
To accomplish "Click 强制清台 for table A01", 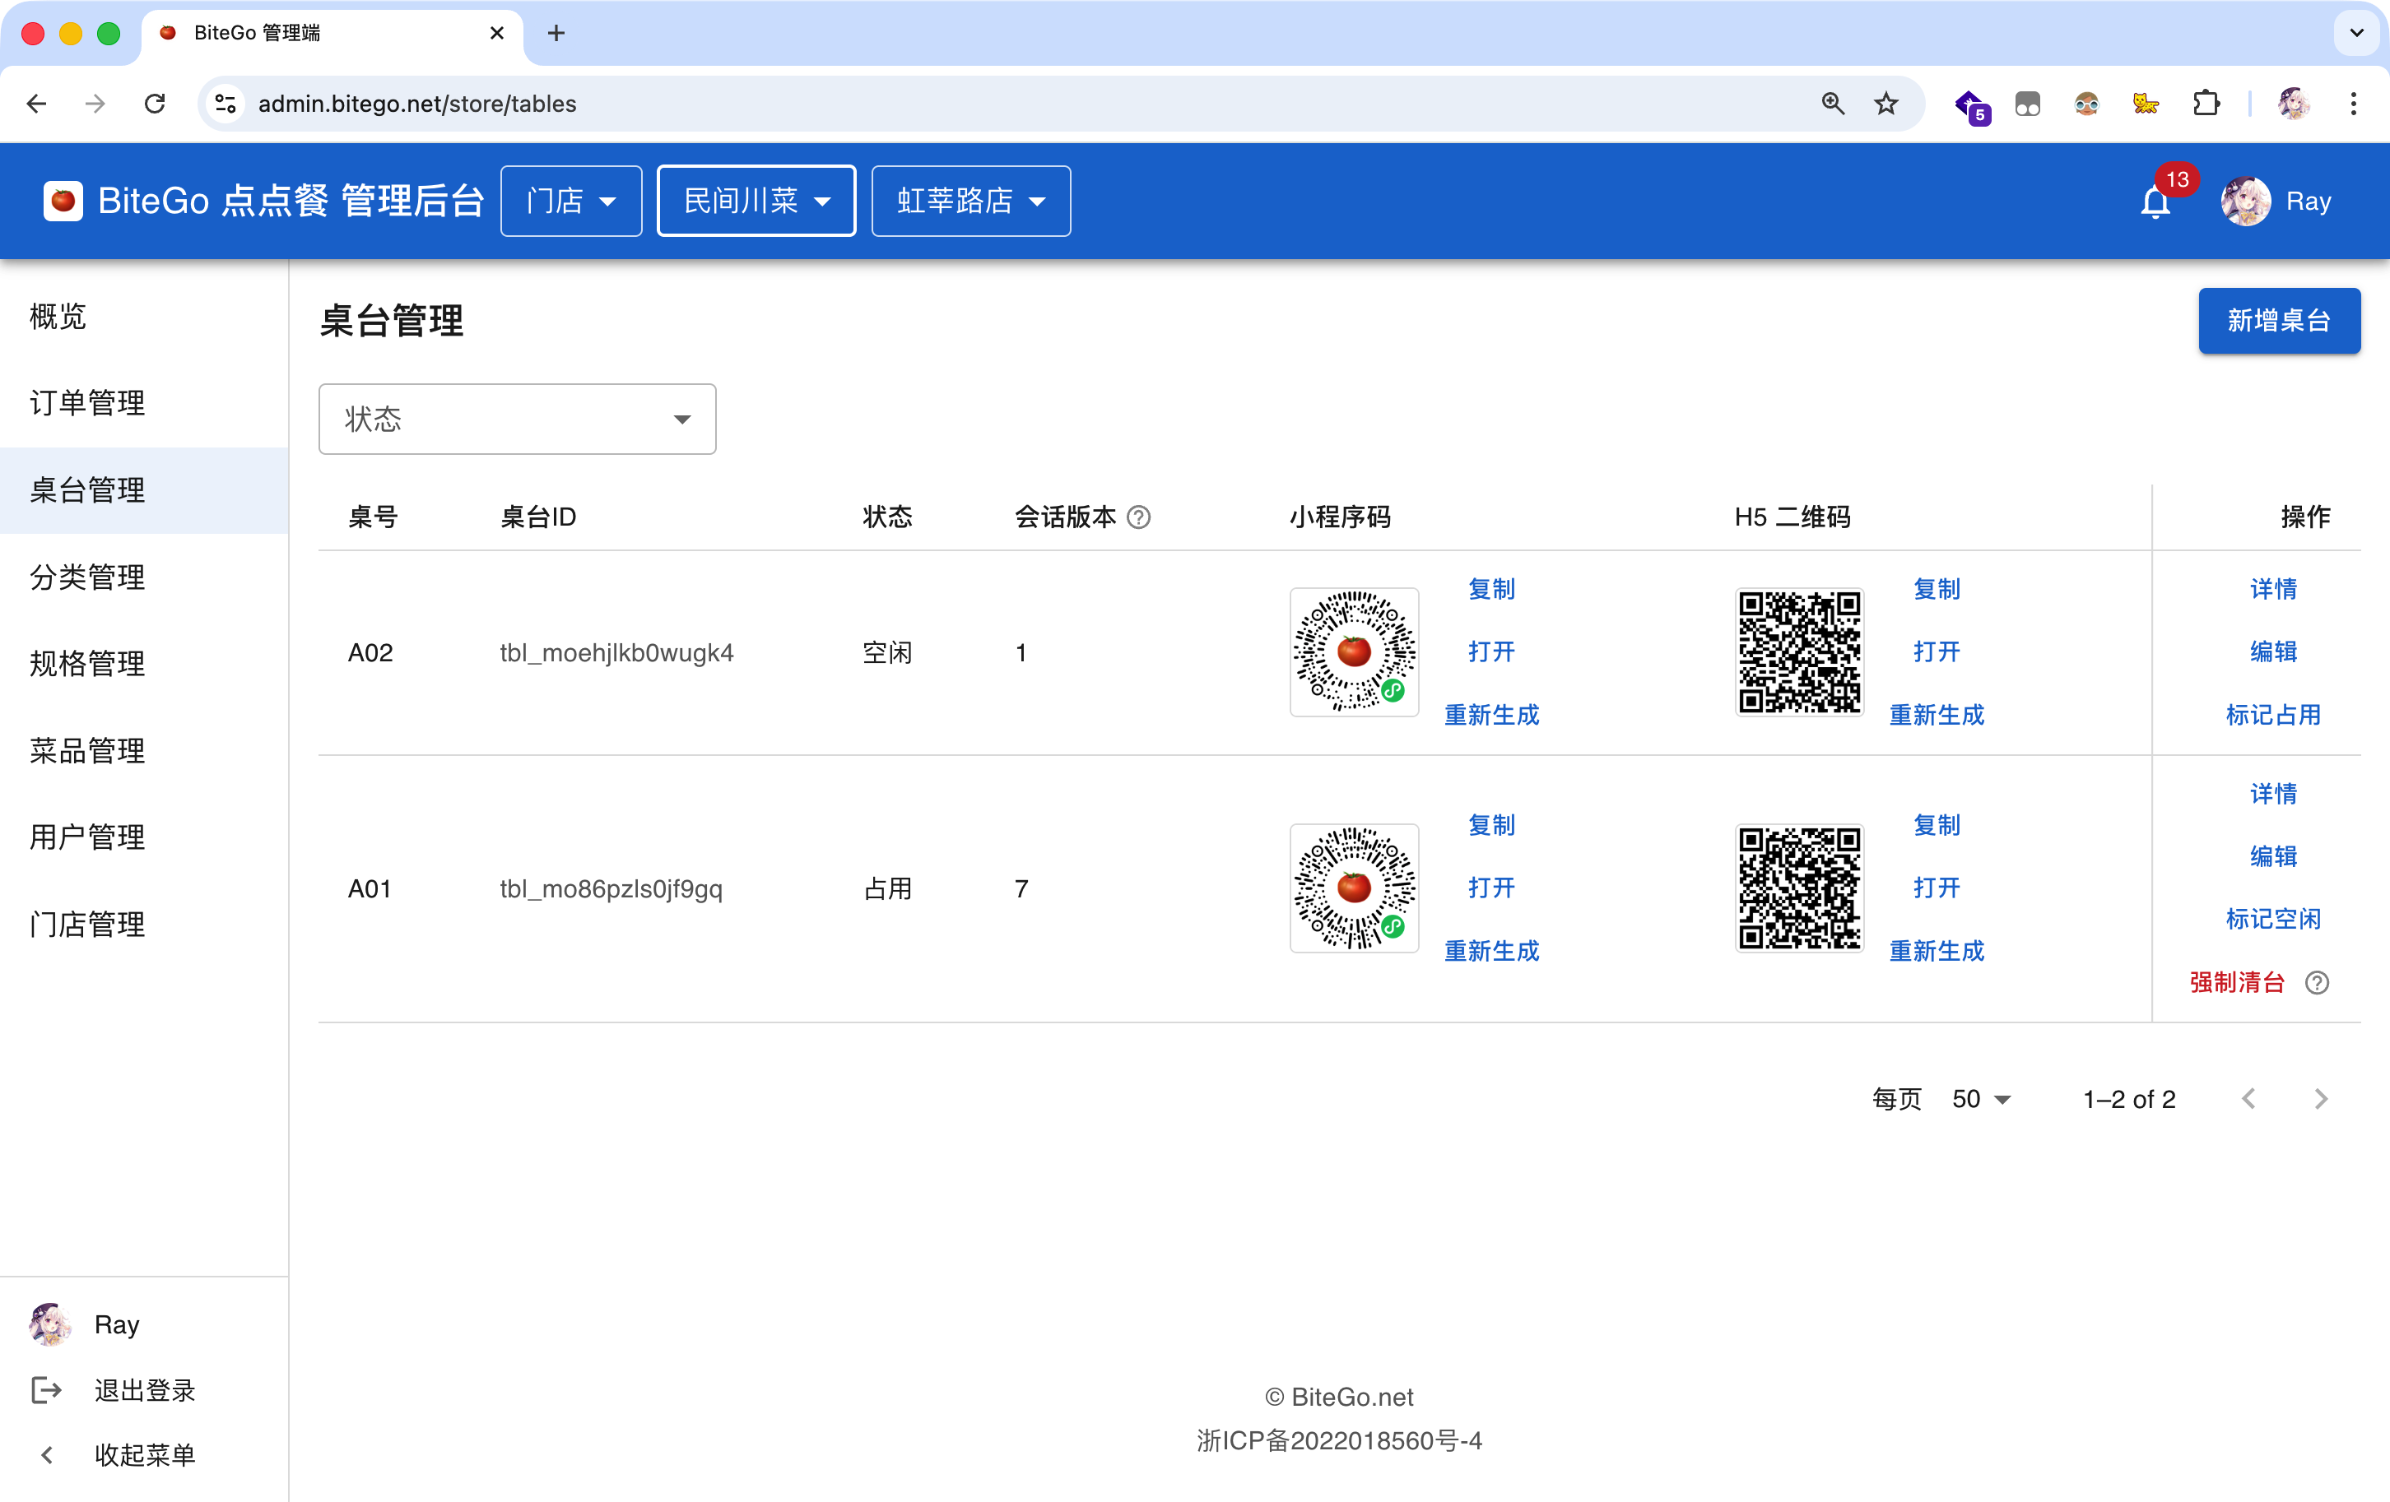I will pos(2237,982).
